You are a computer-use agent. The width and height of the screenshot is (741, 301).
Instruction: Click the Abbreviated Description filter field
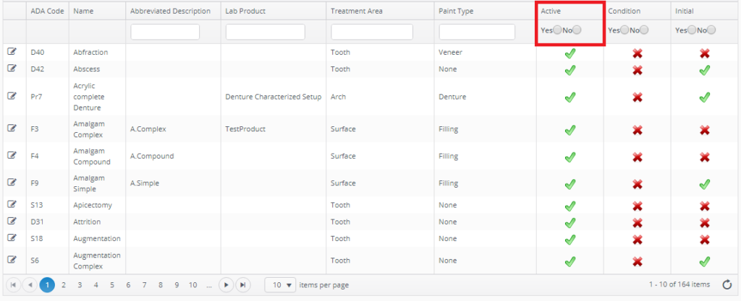[x=170, y=32]
